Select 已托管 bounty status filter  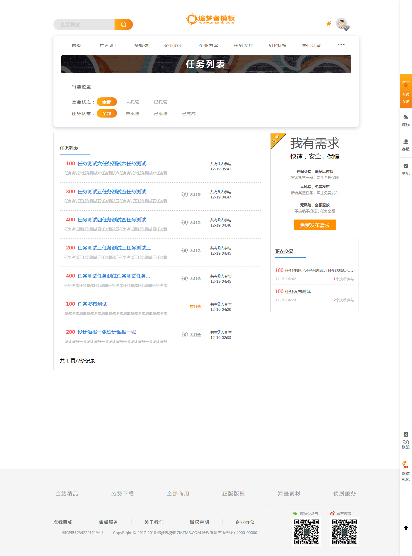pyautogui.click(x=160, y=102)
